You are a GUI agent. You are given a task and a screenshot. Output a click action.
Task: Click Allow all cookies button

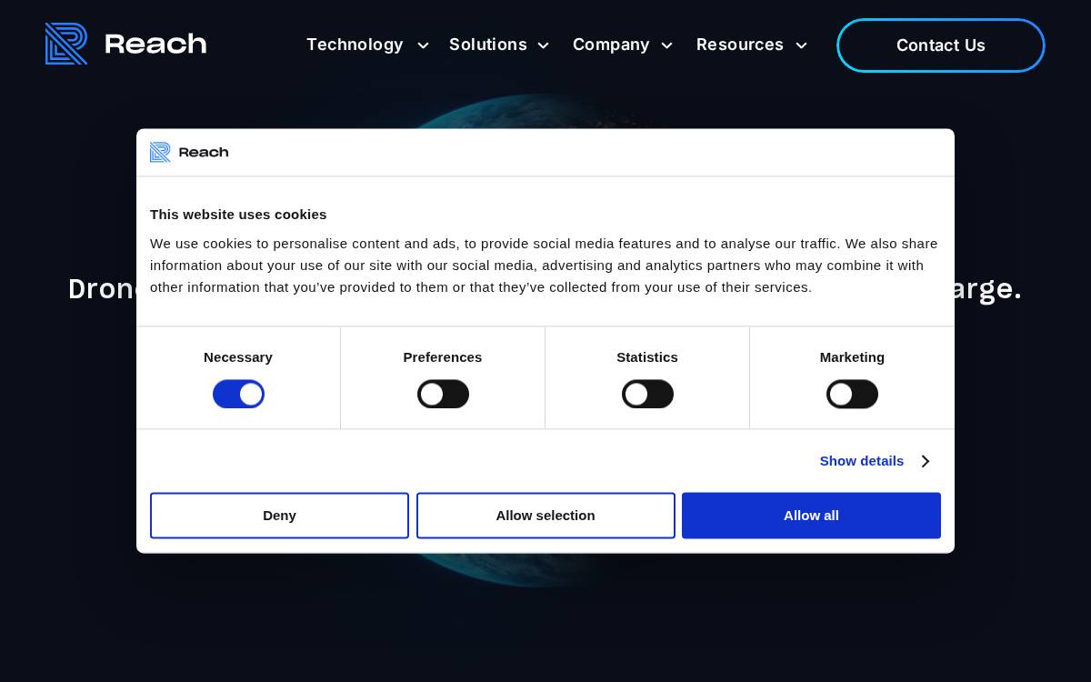click(811, 516)
